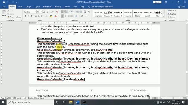
Task: Click the Borders icon
Action: click(86, 16)
